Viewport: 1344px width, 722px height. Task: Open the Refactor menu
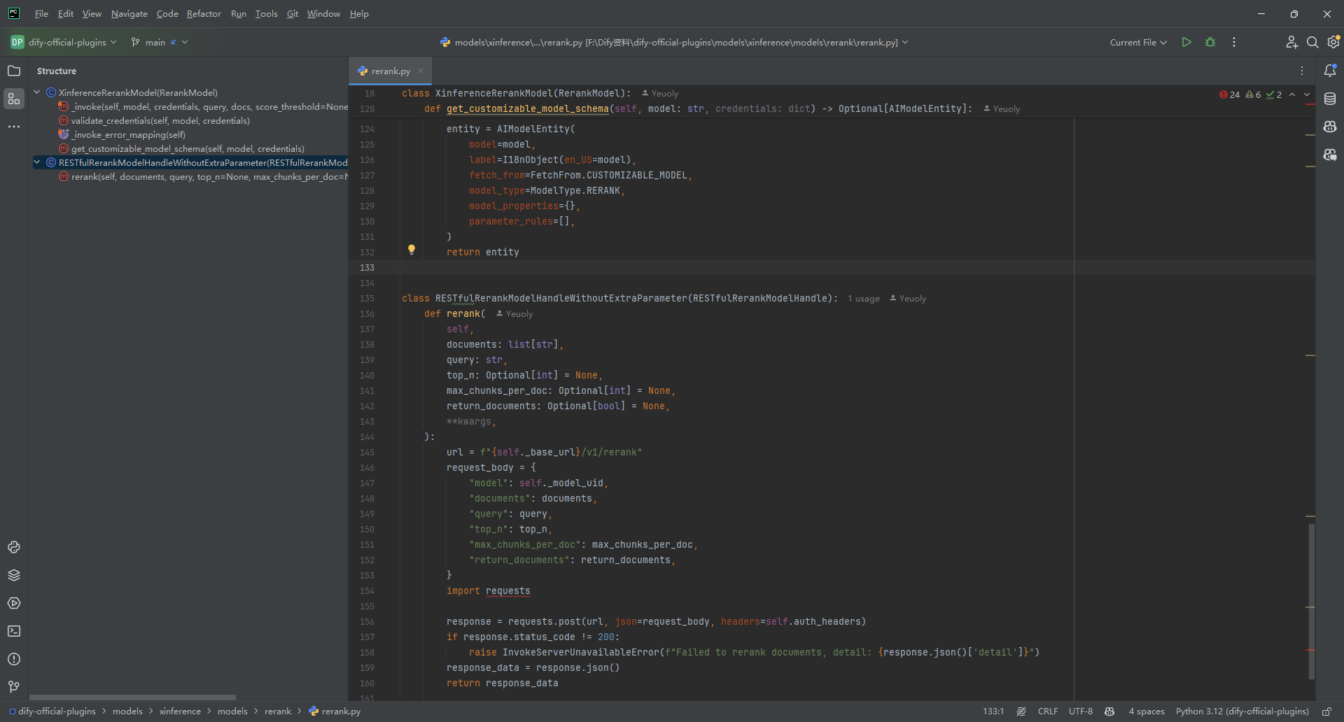(204, 13)
